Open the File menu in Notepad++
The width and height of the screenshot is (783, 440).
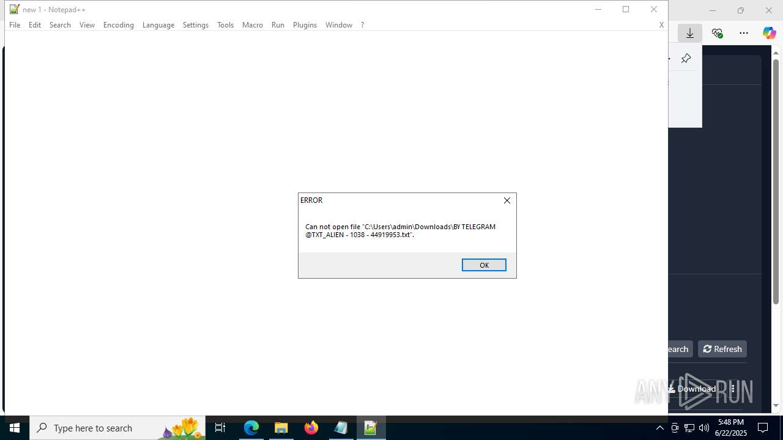click(x=15, y=25)
